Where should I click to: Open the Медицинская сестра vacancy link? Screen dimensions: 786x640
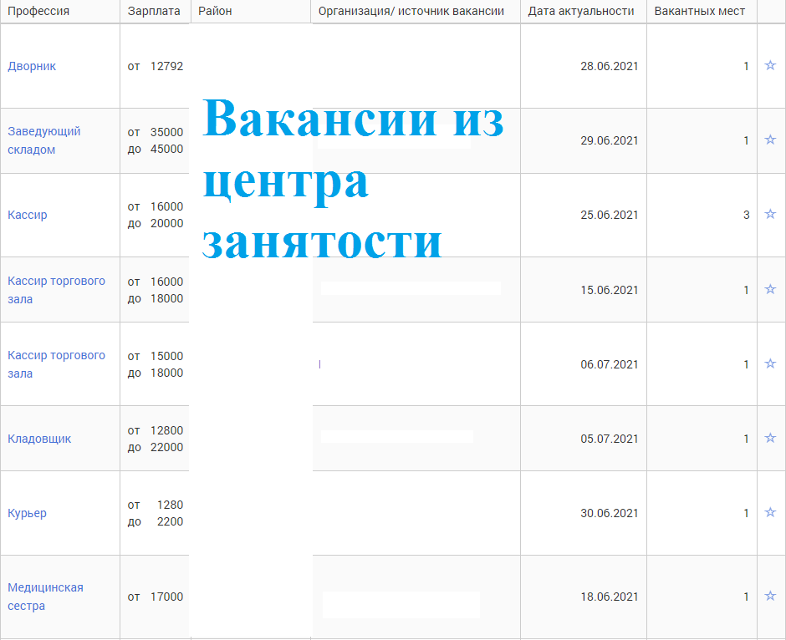click(x=45, y=597)
